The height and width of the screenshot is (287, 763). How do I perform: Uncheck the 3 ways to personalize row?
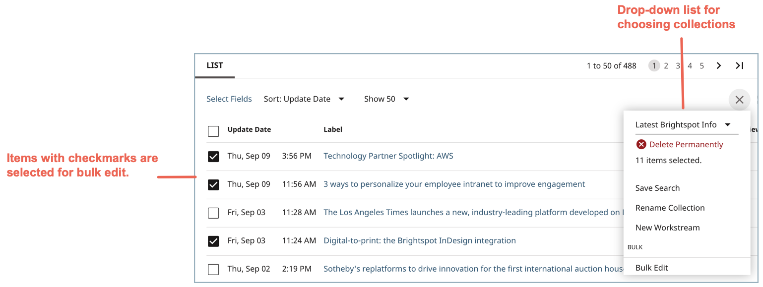[213, 185]
